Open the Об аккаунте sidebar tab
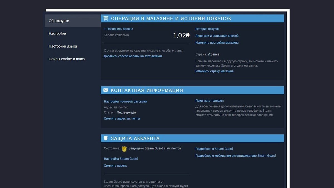Image resolution: width=334 pixels, height=188 pixels. [x=73, y=21]
